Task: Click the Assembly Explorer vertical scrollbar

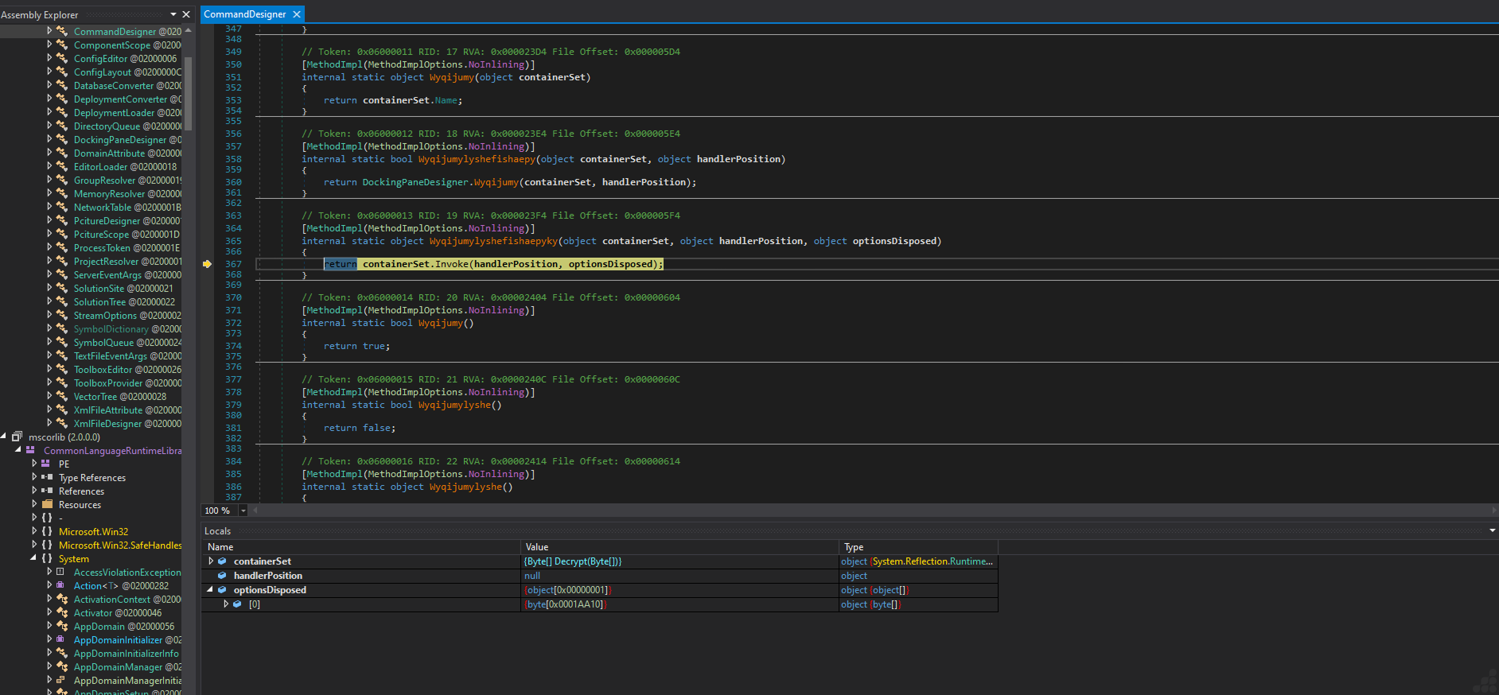Action: (x=188, y=91)
